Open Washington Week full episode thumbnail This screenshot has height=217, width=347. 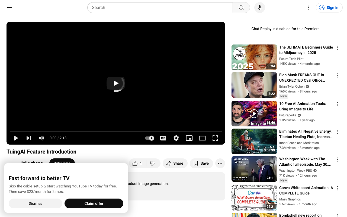(x=254, y=169)
